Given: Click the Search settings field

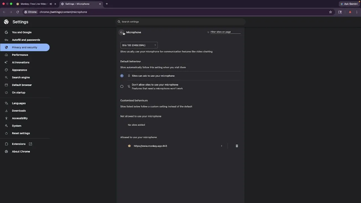Looking at the screenshot, I should pyautogui.click(x=180, y=22).
